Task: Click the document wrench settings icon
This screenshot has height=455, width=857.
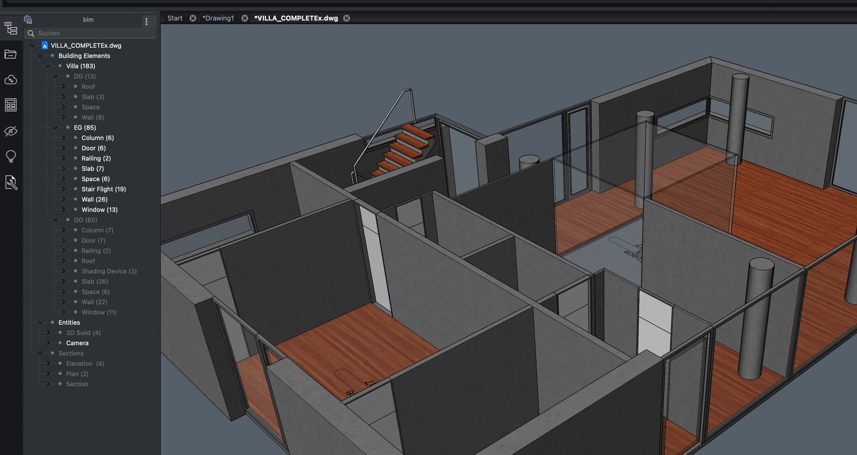Action: point(11,182)
